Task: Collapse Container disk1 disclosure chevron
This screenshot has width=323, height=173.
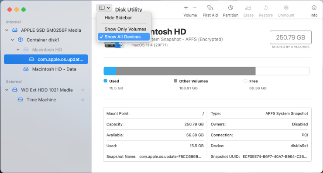Action: tap(12, 40)
